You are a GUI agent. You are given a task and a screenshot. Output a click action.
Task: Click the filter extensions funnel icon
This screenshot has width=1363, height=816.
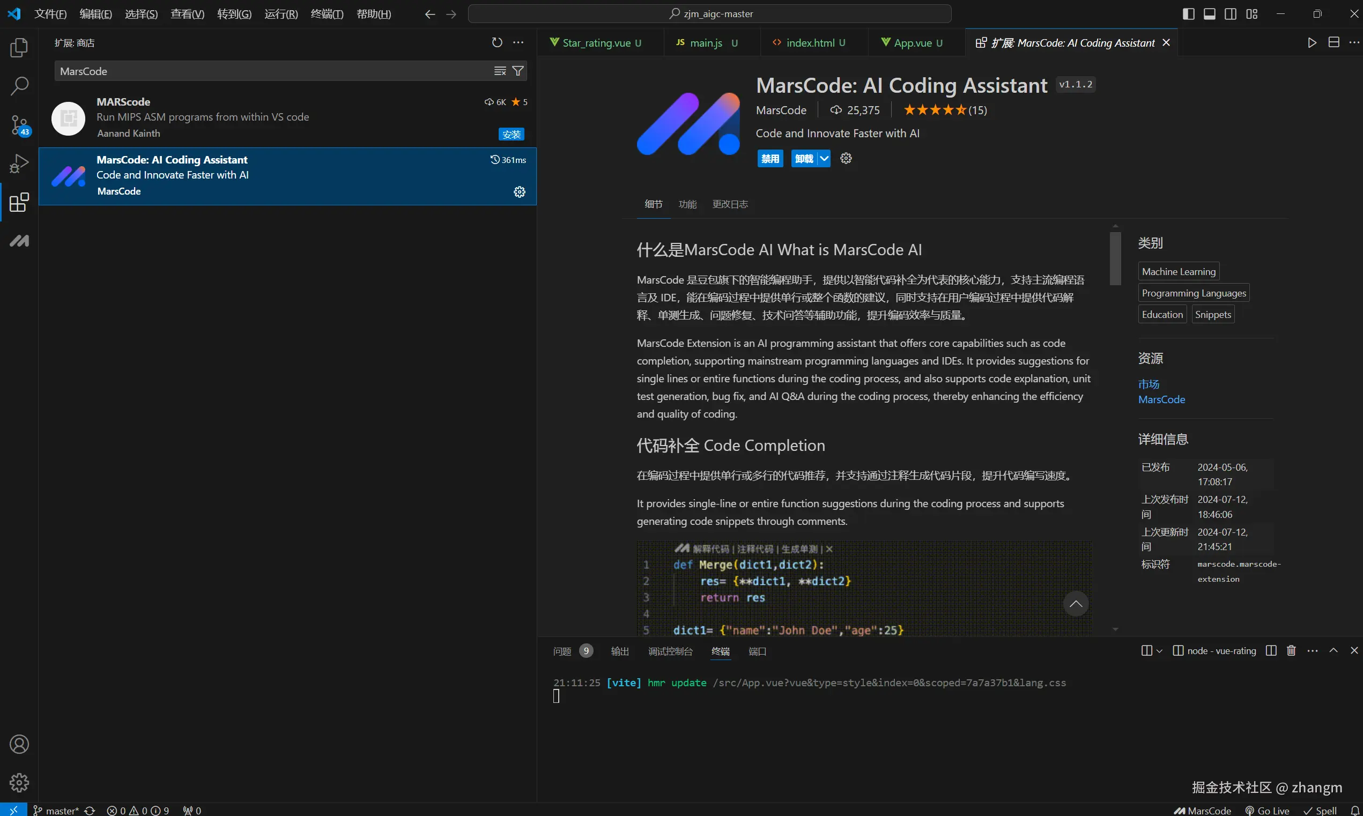click(x=517, y=71)
